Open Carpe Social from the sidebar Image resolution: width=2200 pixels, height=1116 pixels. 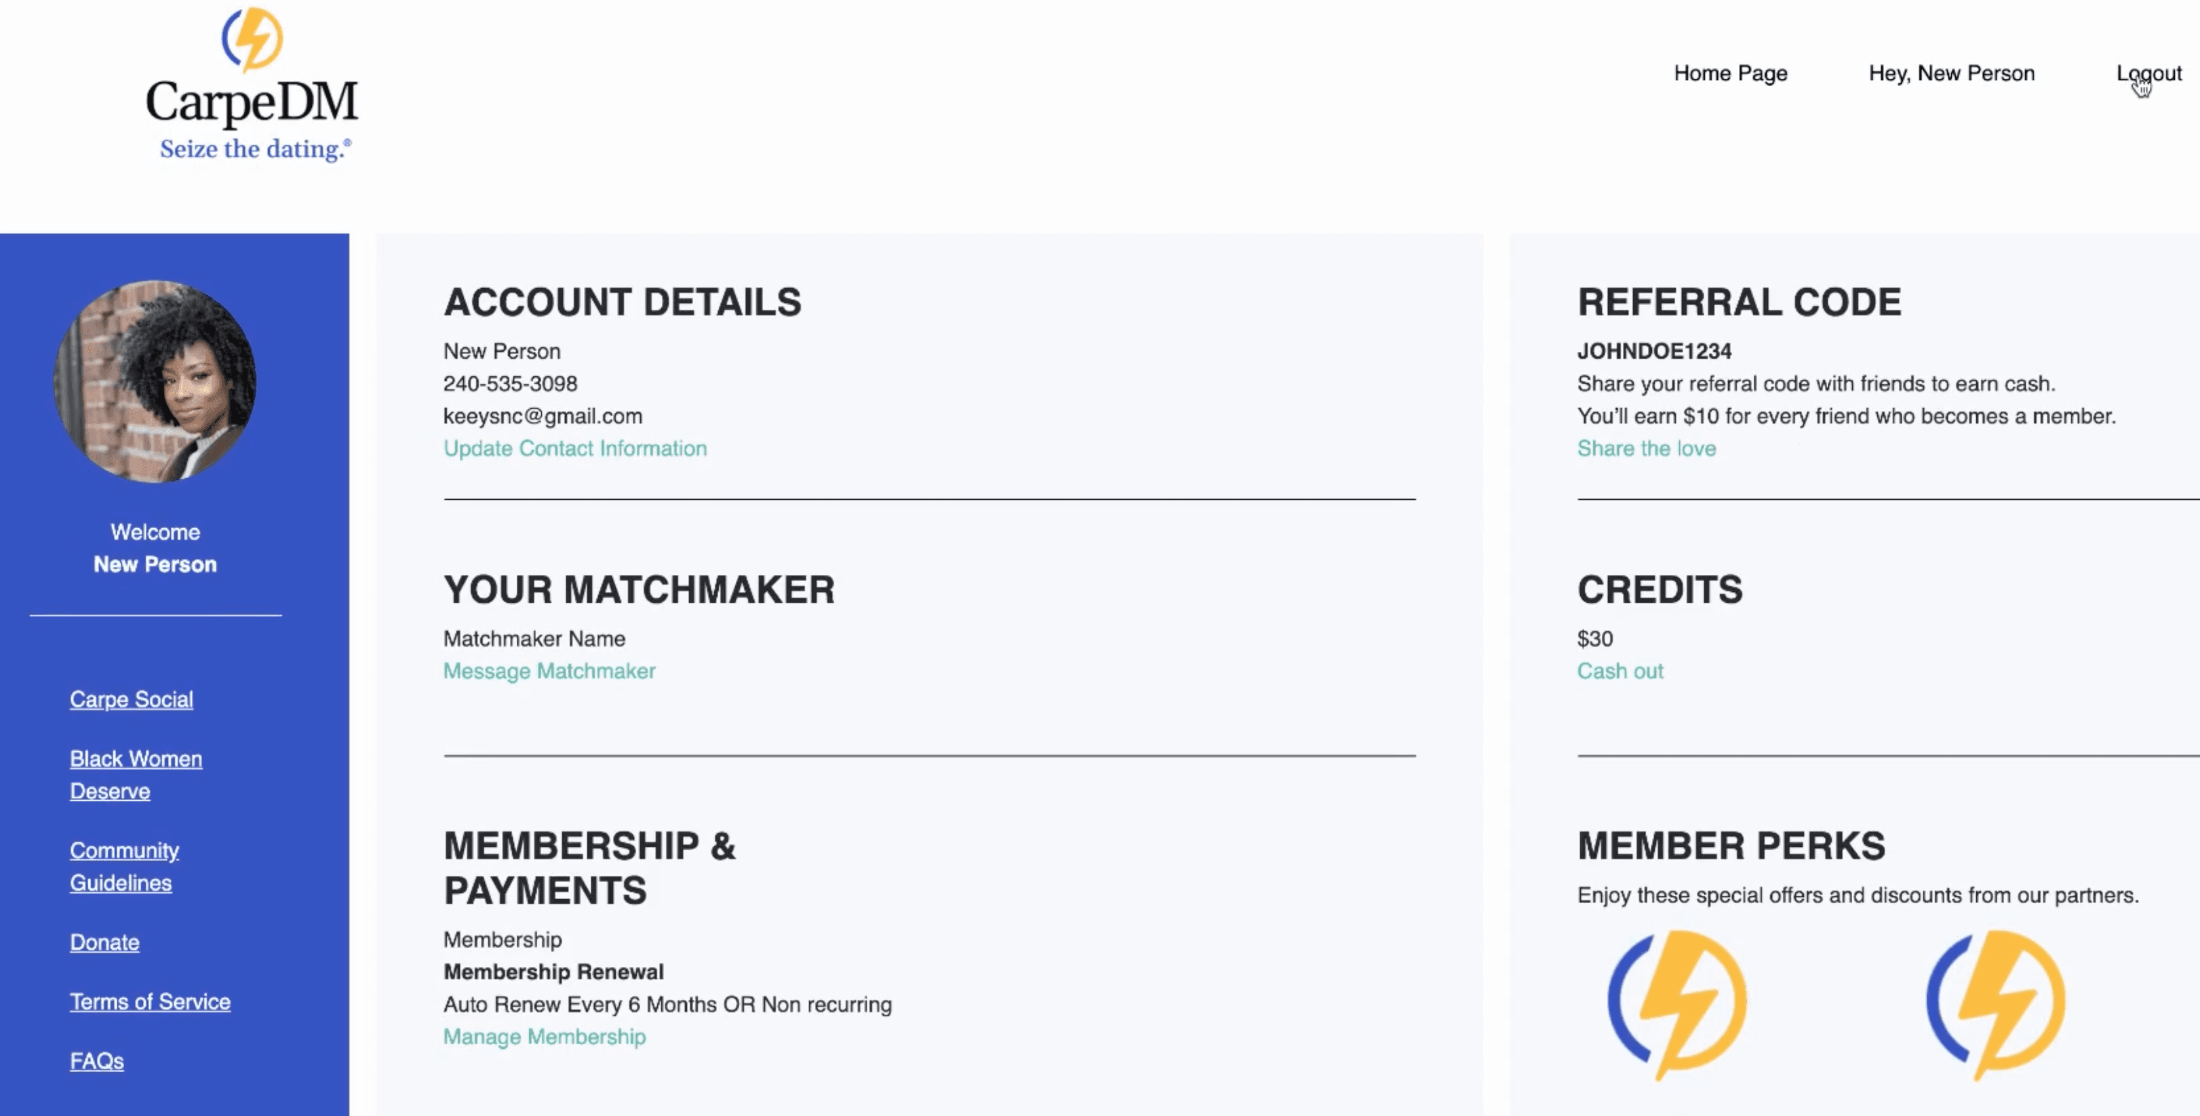(131, 699)
